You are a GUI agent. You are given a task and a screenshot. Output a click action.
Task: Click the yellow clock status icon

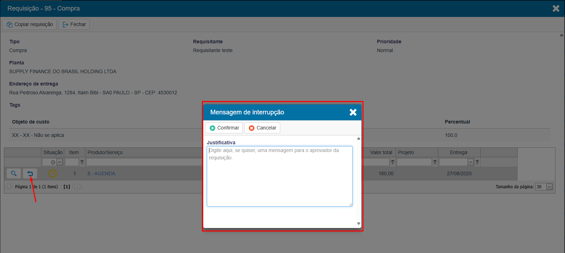pos(53,173)
